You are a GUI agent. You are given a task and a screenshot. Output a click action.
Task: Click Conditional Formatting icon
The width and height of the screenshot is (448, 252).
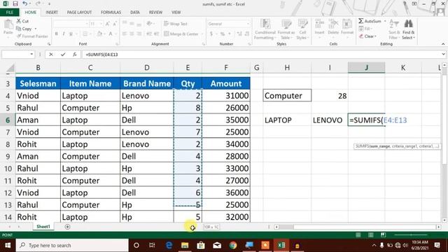click(265, 24)
